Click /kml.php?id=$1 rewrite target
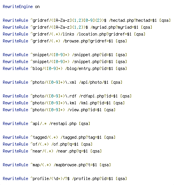Screen dimensions: 174x185 [x=95, y=103]
